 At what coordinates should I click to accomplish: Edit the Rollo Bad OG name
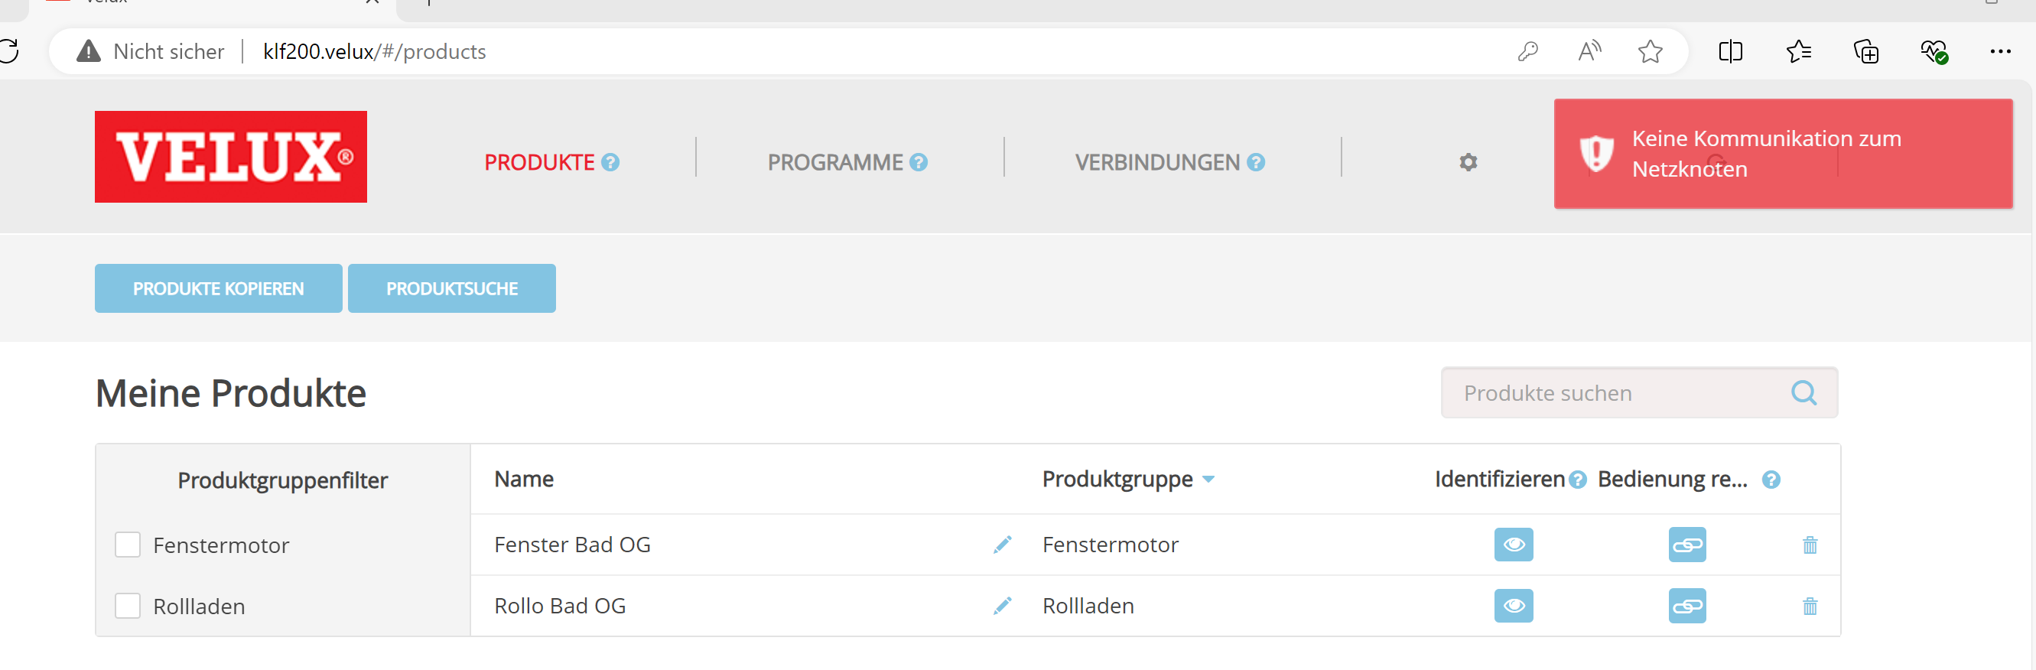1002,606
